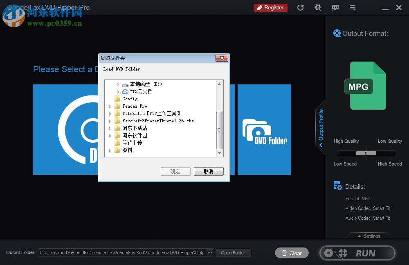This screenshot has height=265, width=409.
Task: Click the refresh/restore icon in the titlebar
Action: pos(301,7)
